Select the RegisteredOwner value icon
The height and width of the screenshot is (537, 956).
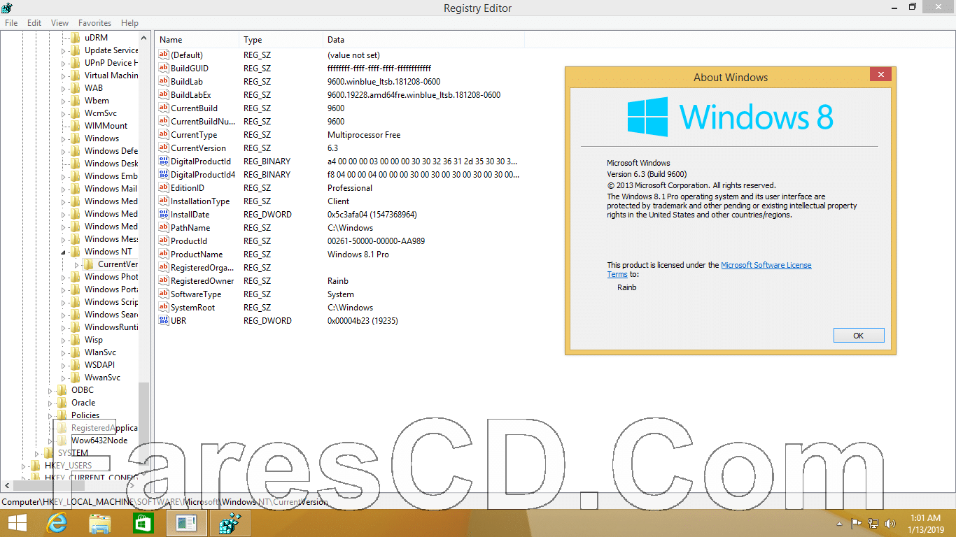pos(164,281)
